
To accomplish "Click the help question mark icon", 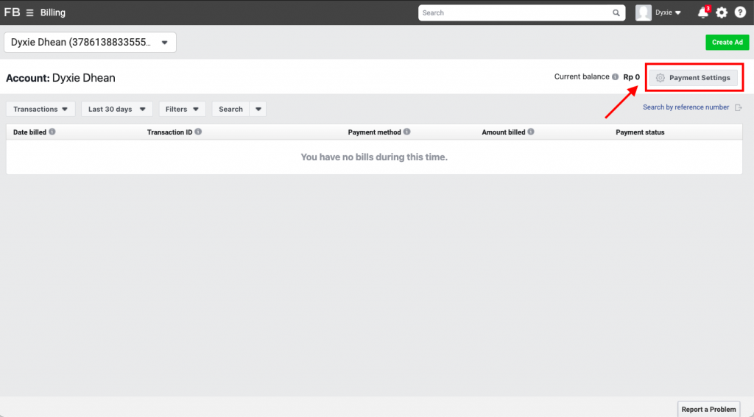I will (x=740, y=13).
